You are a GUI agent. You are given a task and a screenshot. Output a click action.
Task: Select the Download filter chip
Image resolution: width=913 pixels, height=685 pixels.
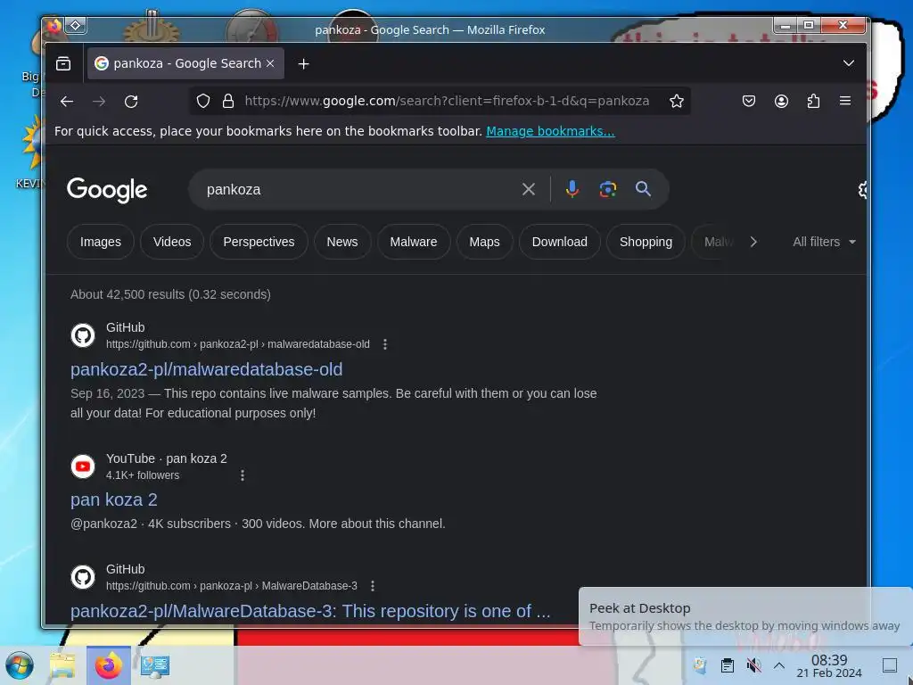click(560, 242)
